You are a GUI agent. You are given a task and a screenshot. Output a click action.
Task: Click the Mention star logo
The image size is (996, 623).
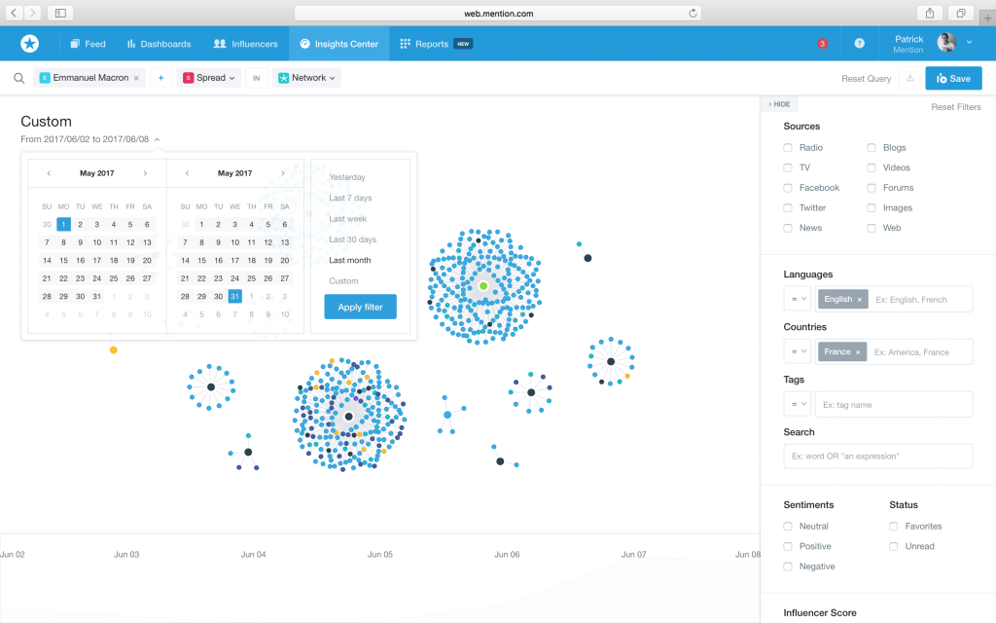[30, 43]
